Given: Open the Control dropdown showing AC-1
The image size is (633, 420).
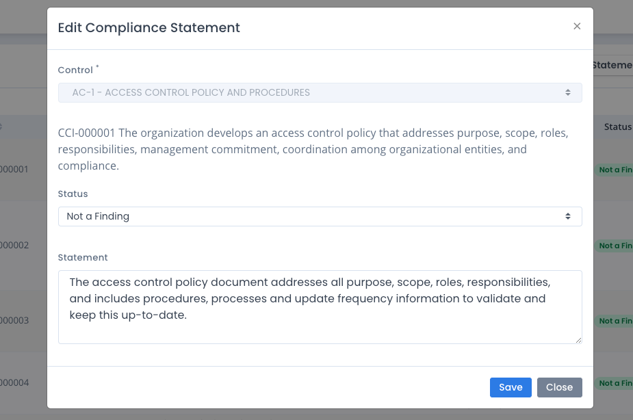Looking at the screenshot, I should pos(320,93).
